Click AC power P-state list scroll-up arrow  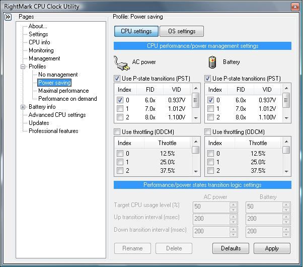196,88
